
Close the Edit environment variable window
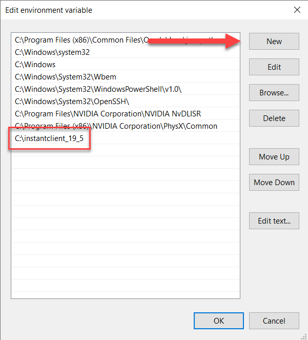pos(296,10)
